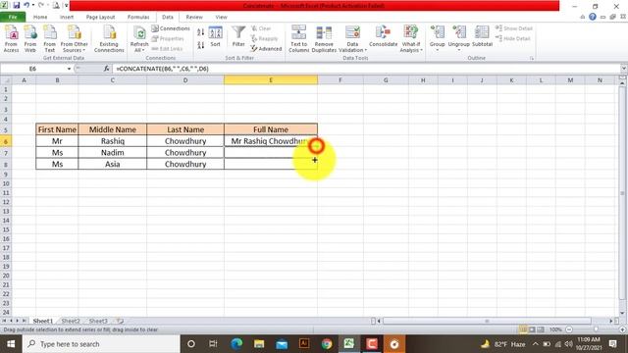Save the workbook from Quick Access toolbar
Screen dimensions: 628x353
coord(17,5)
